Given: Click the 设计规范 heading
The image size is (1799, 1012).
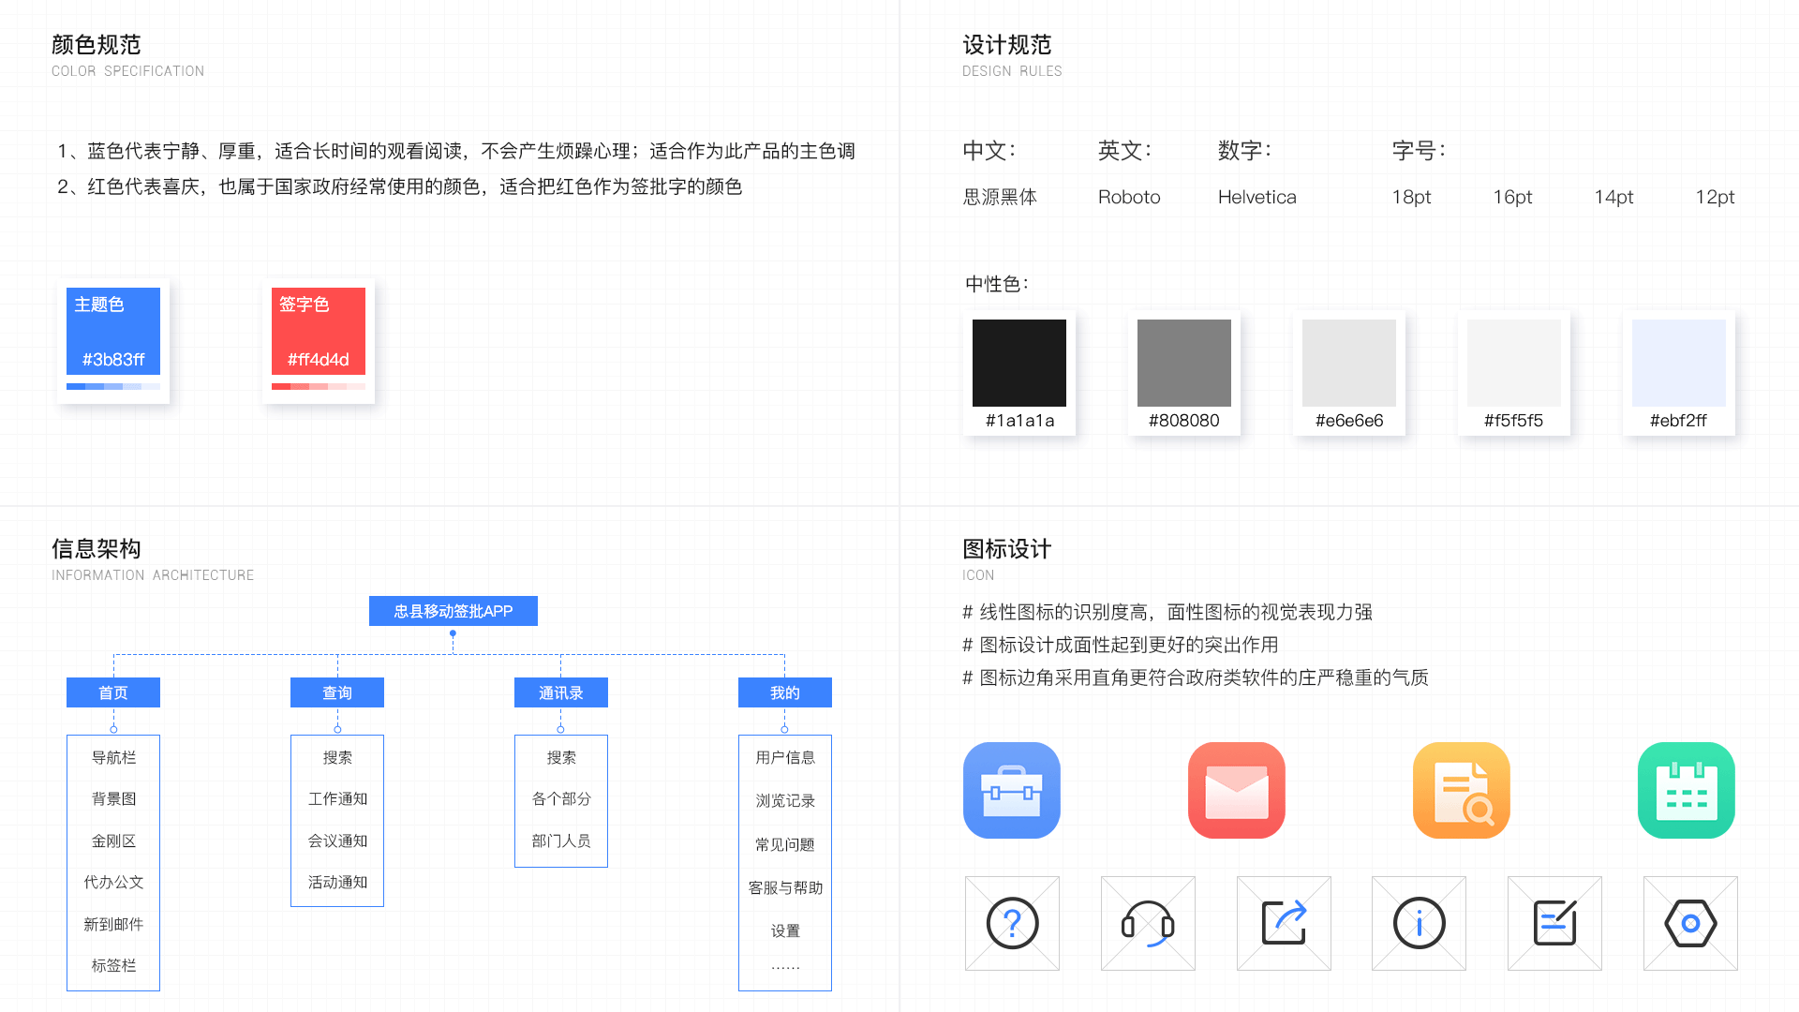Looking at the screenshot, I should 1007,45.
